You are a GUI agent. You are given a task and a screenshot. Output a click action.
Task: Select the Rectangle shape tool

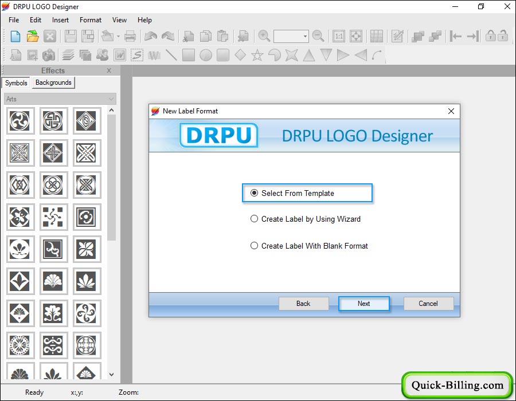click(189, 55)
